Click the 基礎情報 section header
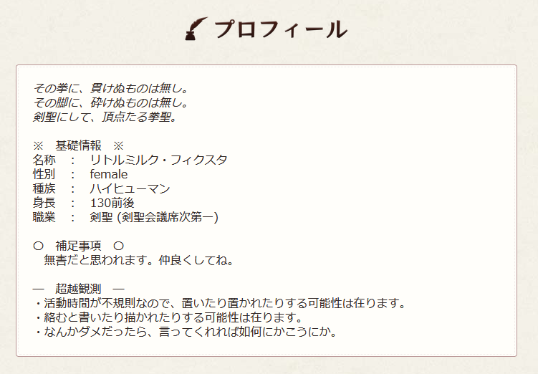The height and width of the screenshot is (374, 538). (x=78, y=146)
